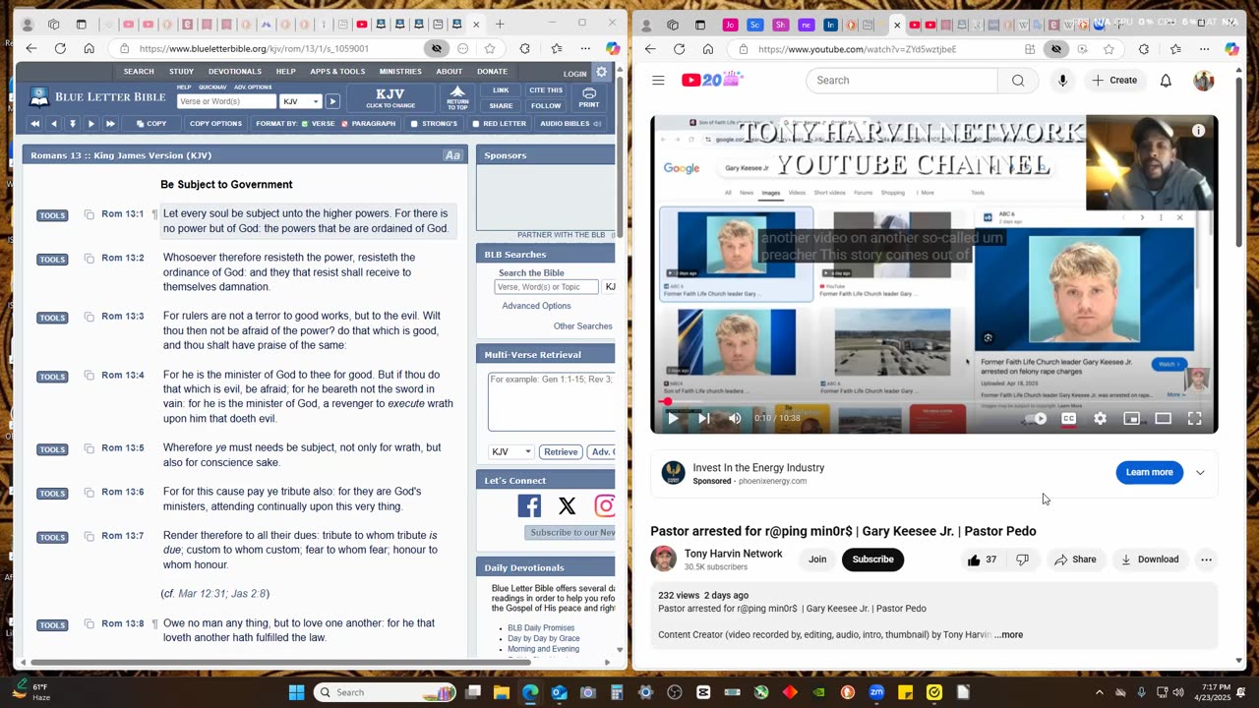Screen dimensions: 1259x708
Task: Enable miniplayer mode in video
Action: pyautogui.click(x=1131, y=418)
